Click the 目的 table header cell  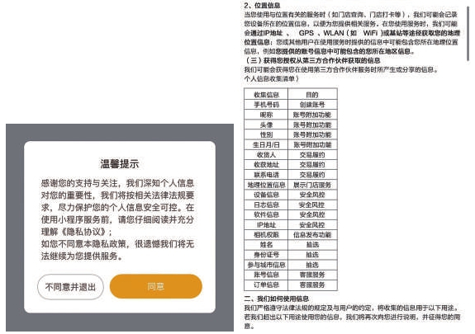312,95
